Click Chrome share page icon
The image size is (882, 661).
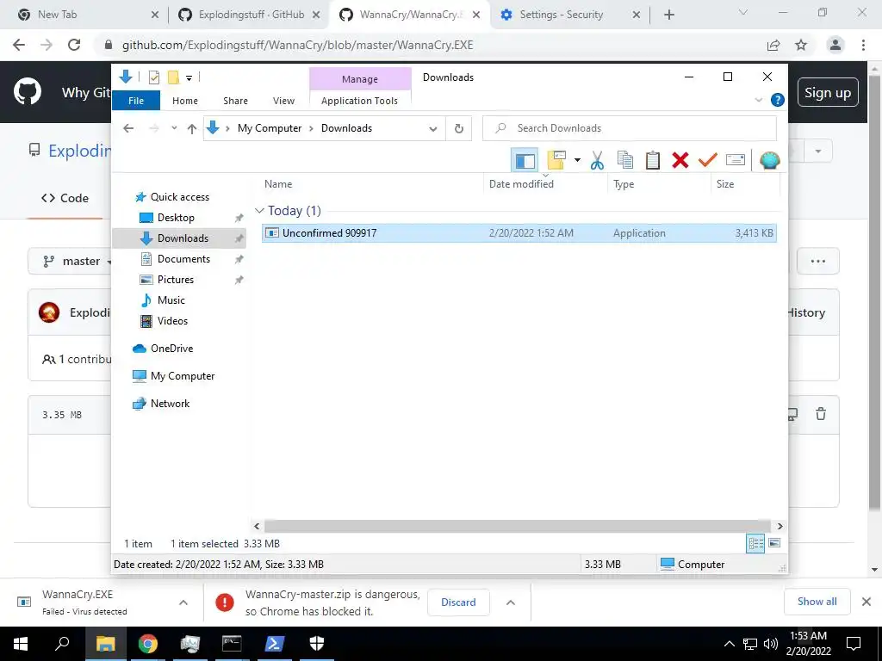[x=773, y=45]
